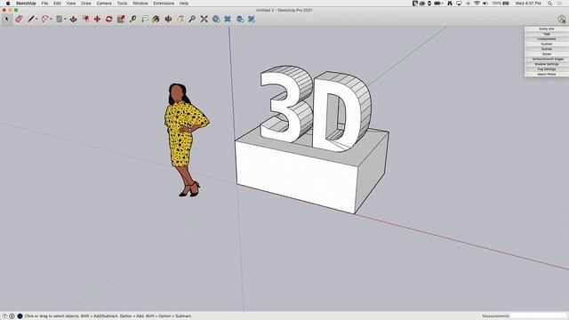The width and height of the screenshot is (569, 320).
Task: Expand the Arc tool dropdown arrow
Action: click(51, 20)
